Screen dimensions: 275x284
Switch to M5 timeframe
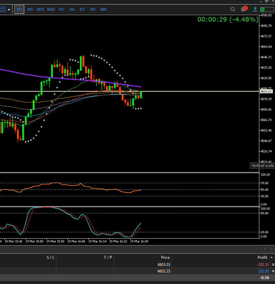[30, 9]
